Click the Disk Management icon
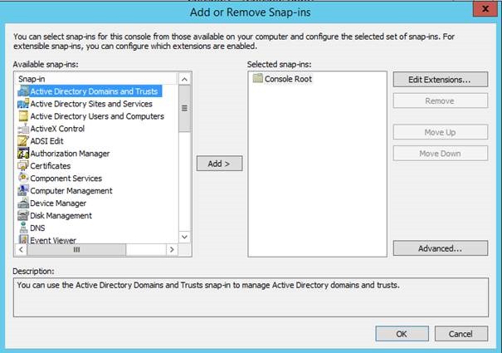502x353 pixels. [x=23, y=215]
